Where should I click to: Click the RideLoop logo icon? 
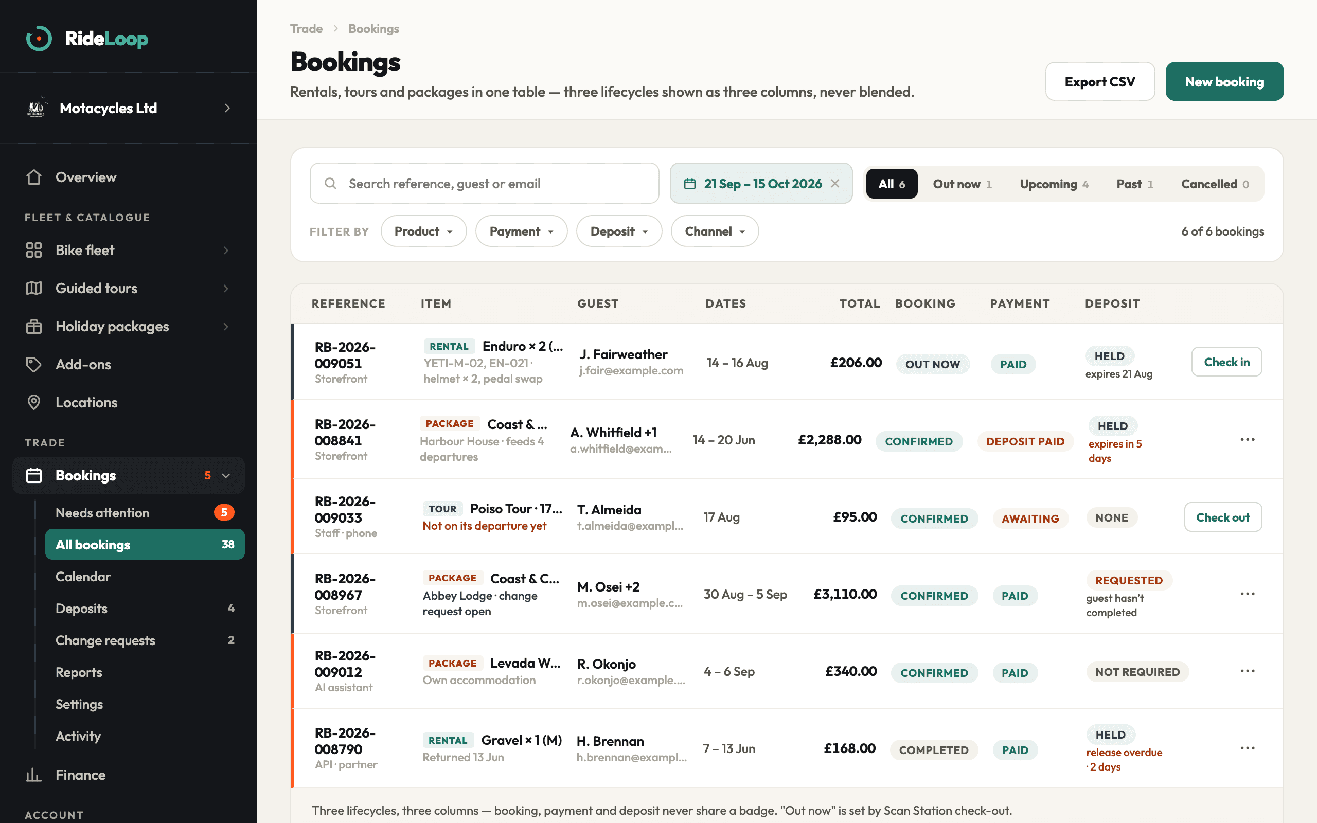pos(39,39)
